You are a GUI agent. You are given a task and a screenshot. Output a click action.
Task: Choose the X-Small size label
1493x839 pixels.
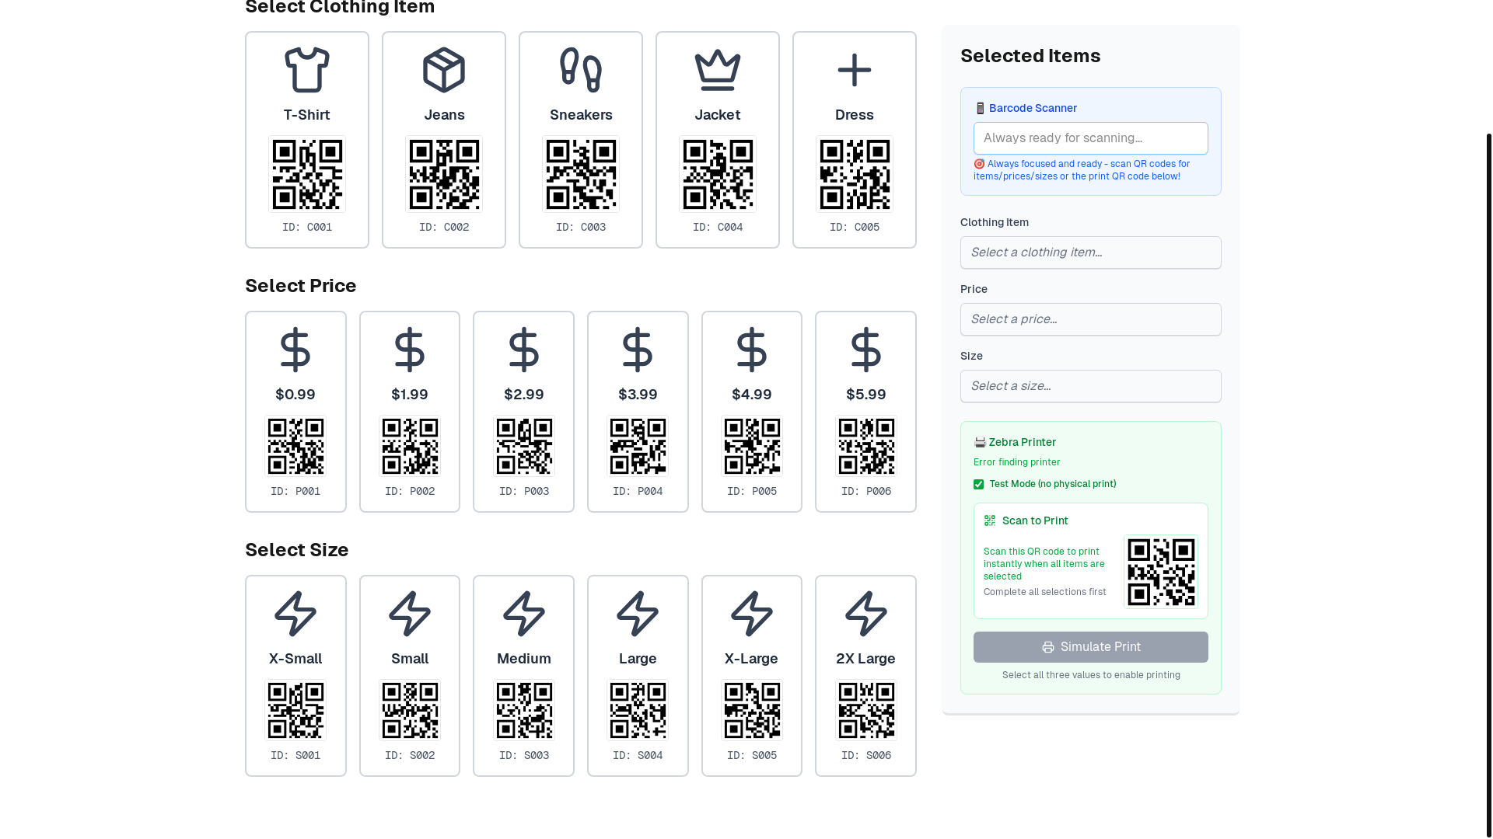(x=295, y=659)
